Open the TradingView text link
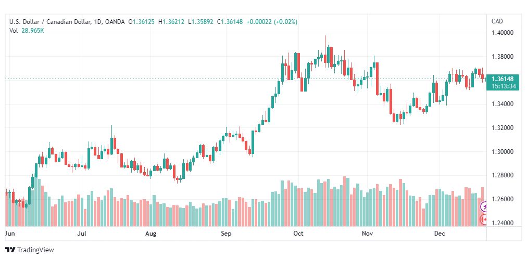 [x=35, y=250]
